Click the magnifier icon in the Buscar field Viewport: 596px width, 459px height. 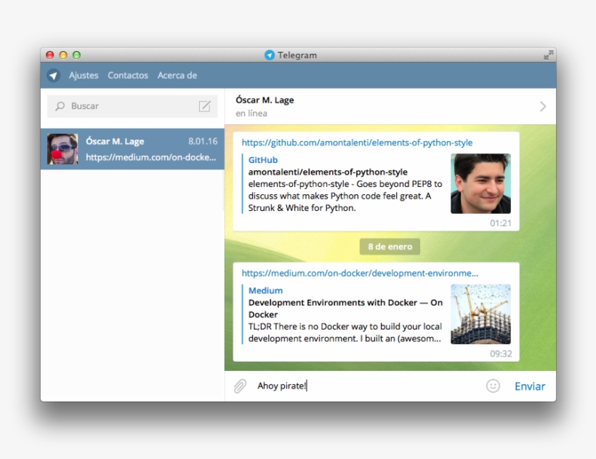pos(59,105)
